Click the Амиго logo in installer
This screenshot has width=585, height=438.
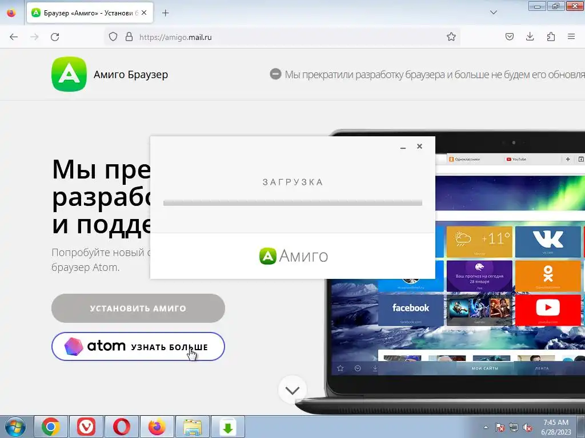coord(294,256)
